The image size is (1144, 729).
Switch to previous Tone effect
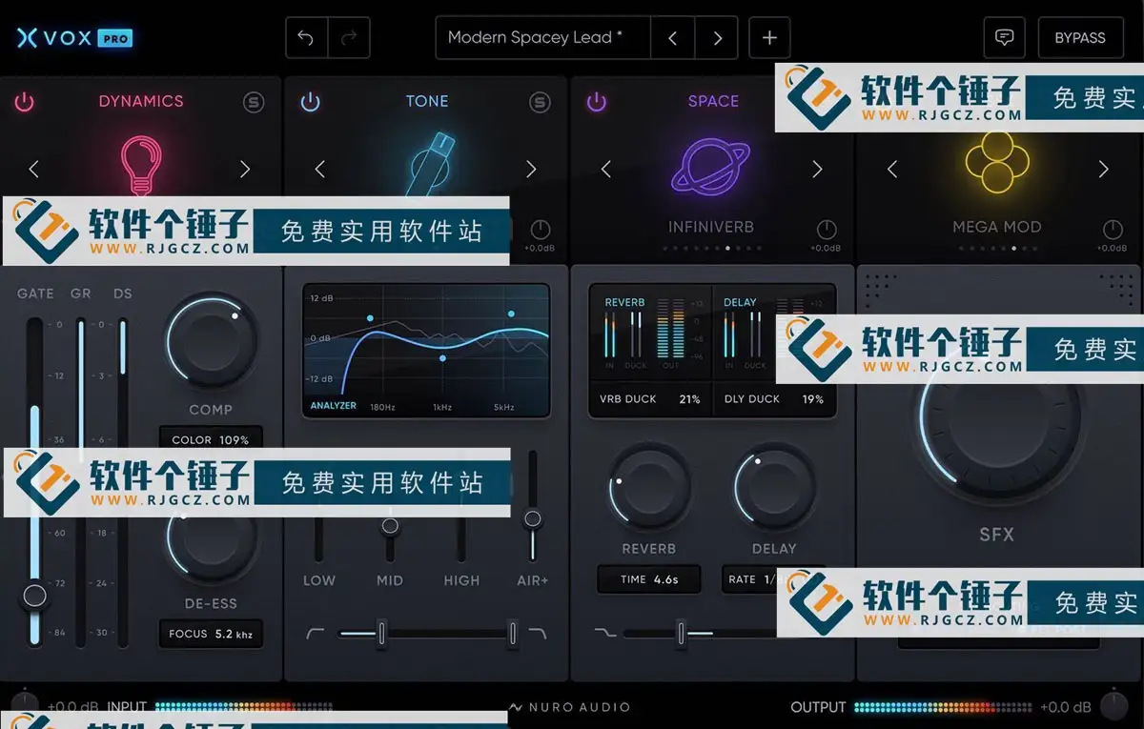[x=320, y=170]
